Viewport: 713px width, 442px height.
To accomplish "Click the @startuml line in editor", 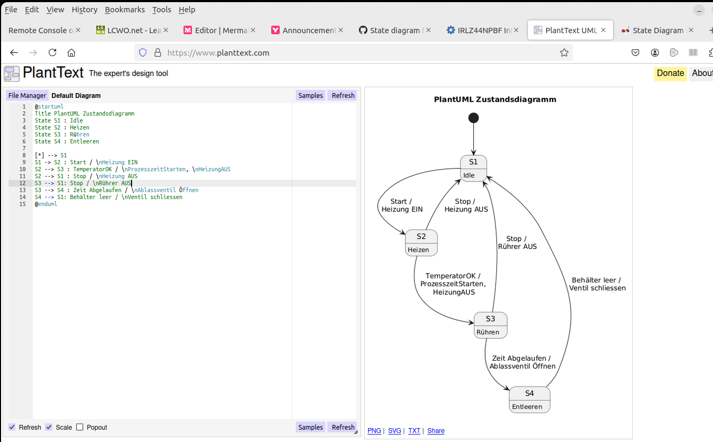I will coord(49,106).
